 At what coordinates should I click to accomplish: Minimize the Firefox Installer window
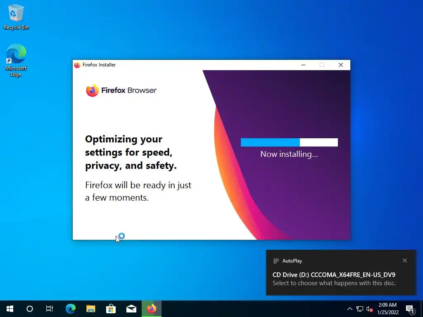coord(303,65)
